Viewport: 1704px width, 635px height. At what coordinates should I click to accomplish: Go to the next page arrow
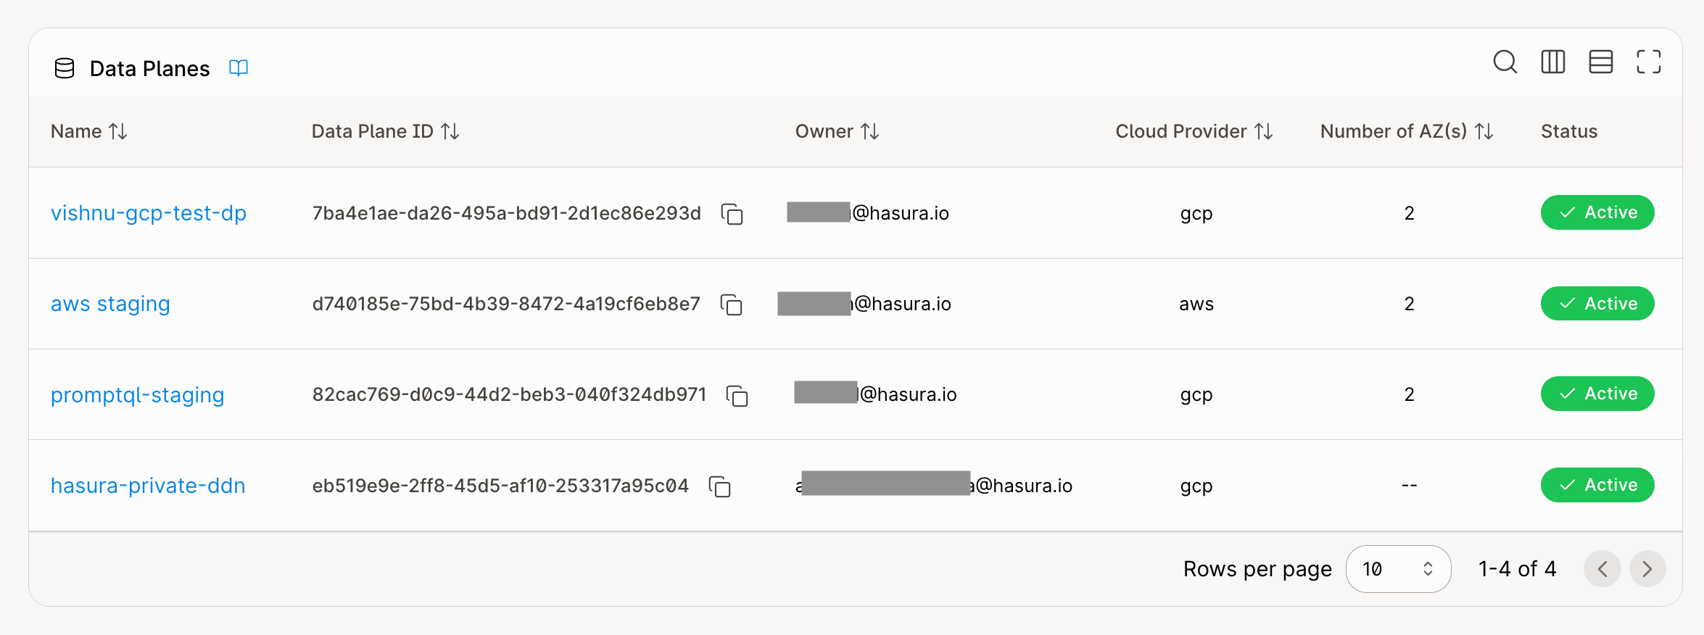click(1647, 569)
